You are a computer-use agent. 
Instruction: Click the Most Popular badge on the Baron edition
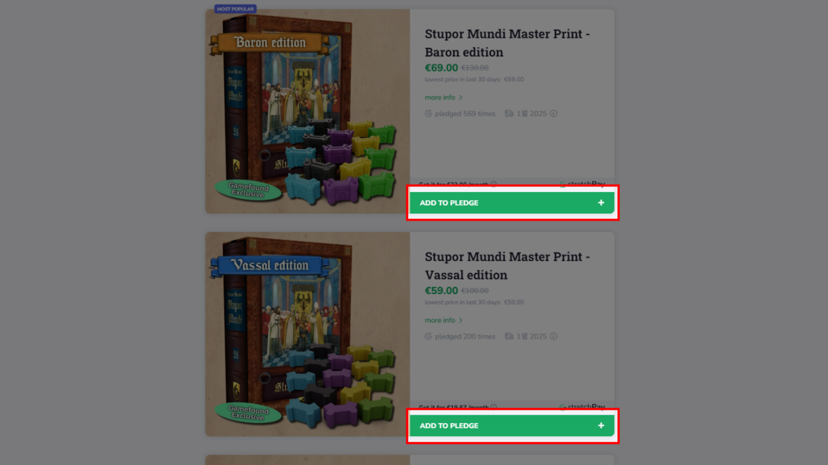[235, 9]
